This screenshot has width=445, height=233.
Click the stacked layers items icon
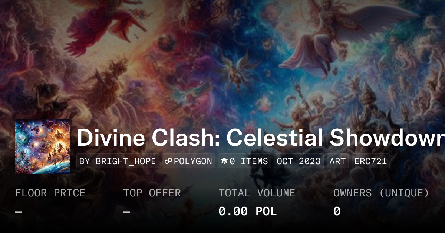[224, 161]
